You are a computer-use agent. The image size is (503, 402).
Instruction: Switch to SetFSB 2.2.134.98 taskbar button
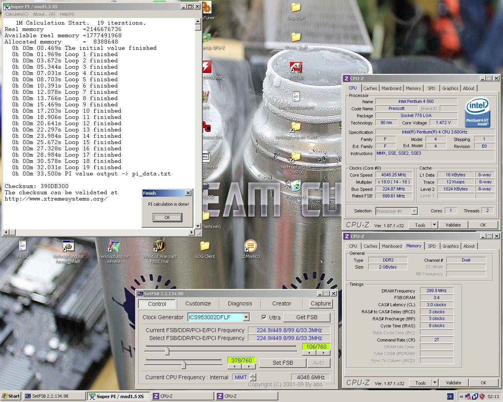coord(54,396)
